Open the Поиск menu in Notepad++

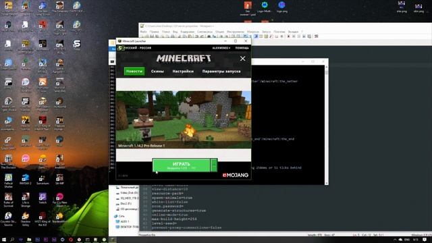[166, 32]
